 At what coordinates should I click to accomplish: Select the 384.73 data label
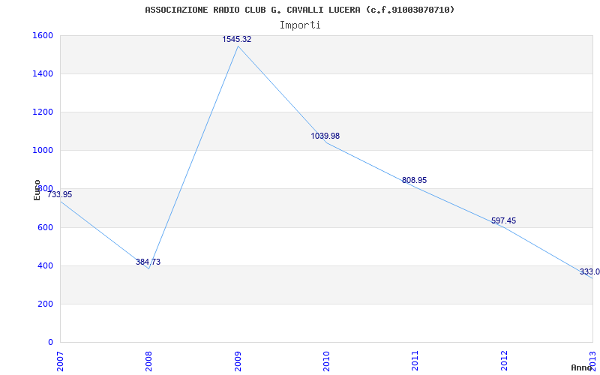pyautogui.click(x=148, y=262)
